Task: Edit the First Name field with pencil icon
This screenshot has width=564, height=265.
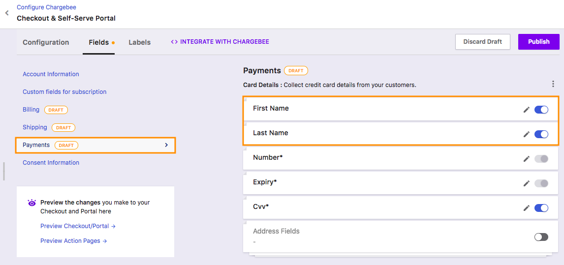Action: (526, 110)
